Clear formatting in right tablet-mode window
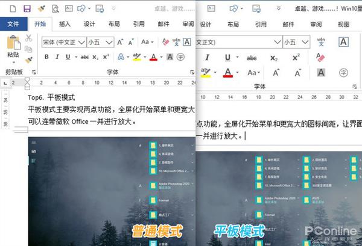Image resolution: width=362 pixels, height=246 pixels. [320, 57]
